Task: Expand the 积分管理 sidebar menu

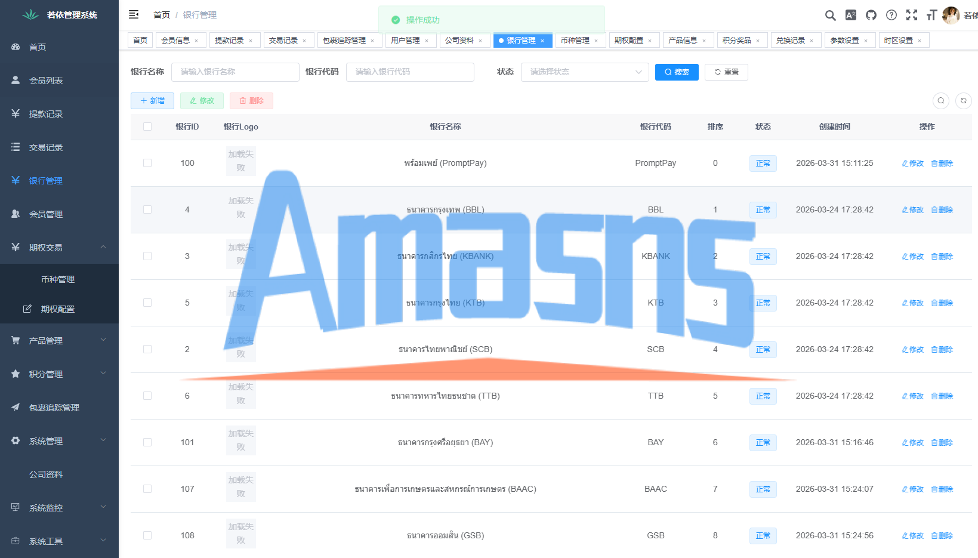Action: pos(59,374)
